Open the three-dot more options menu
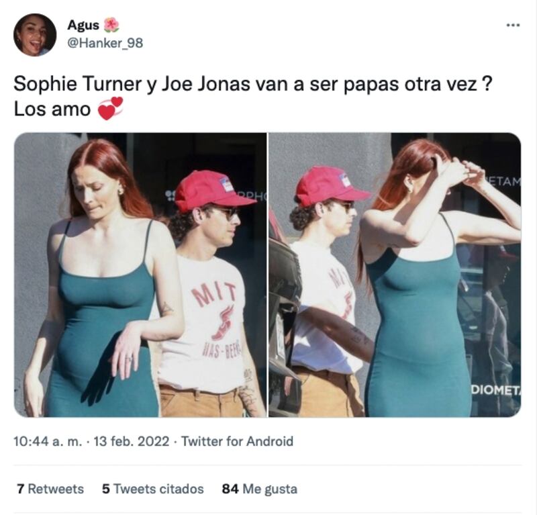 [514, 26]
